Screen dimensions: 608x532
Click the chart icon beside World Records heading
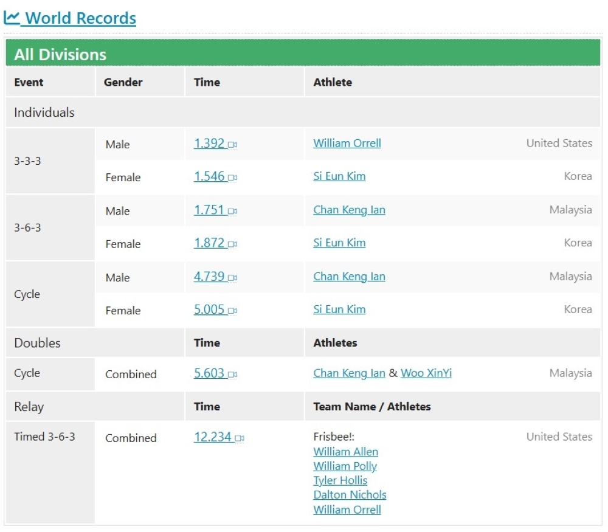(13, 18)
